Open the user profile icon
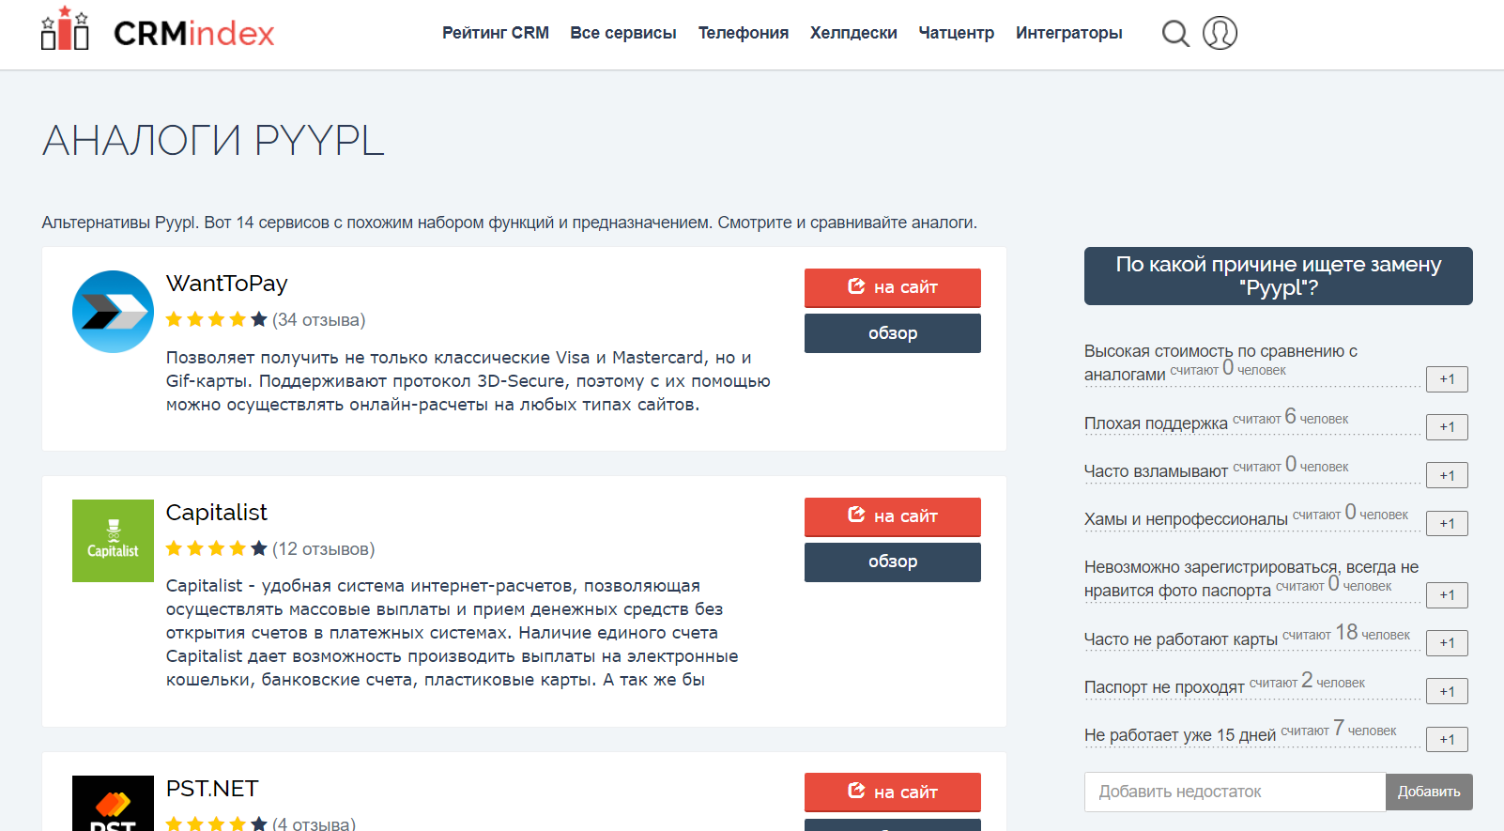 tap(1220, 33)
